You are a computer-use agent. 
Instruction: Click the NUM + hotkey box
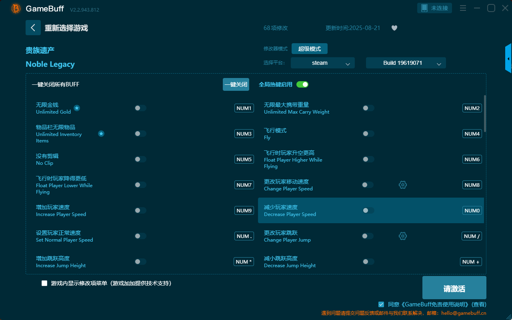(471, 262)
